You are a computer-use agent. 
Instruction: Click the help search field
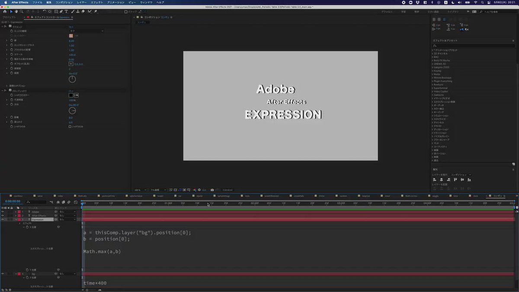(x=497, y=12)
